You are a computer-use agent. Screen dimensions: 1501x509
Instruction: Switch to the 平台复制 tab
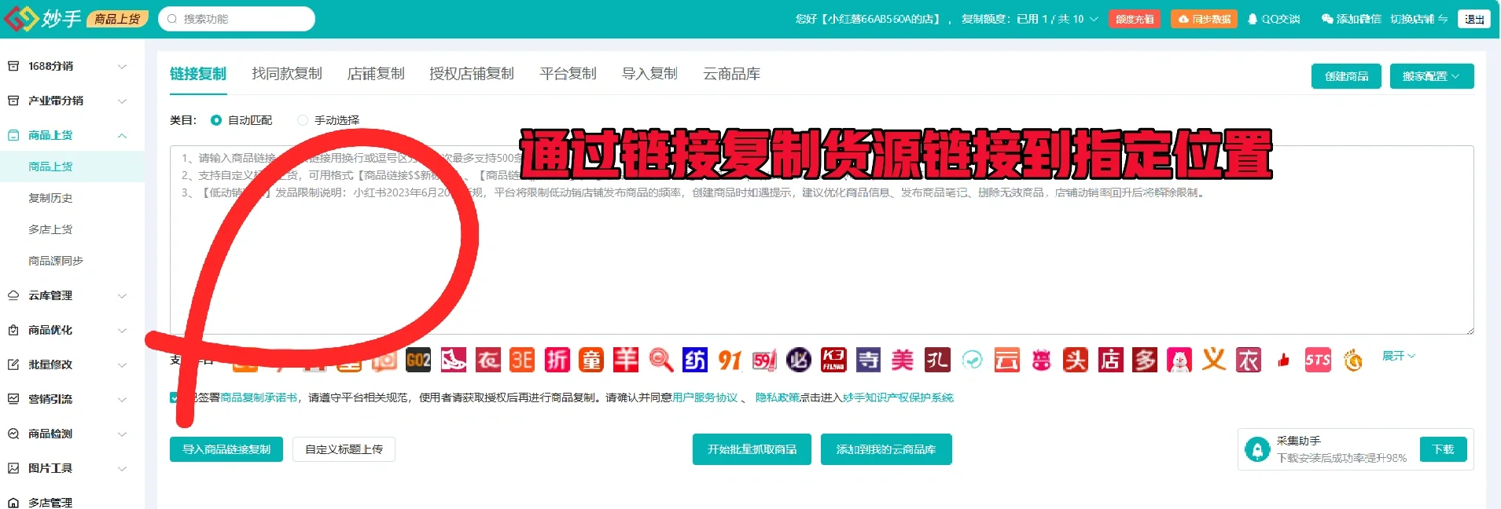[568, 74]
